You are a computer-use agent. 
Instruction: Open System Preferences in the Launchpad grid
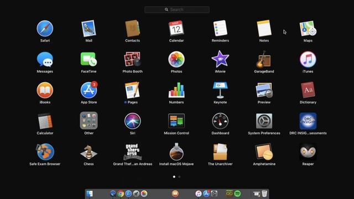pos(264,122)
